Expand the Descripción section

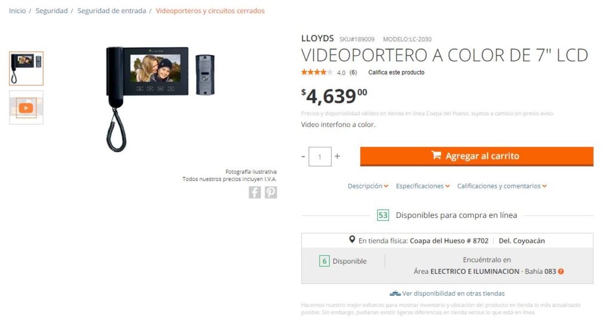coord(368,186)
